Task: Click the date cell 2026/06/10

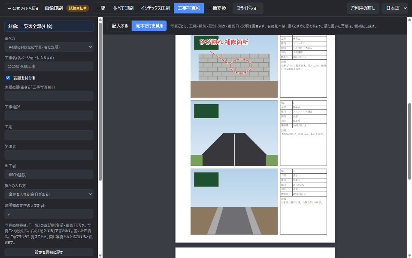Action: click(309, 57)
